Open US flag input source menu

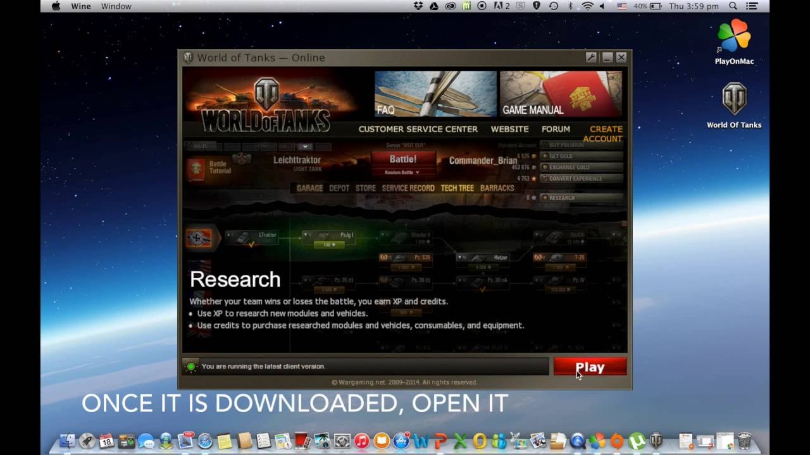pyautogui.click(x=621, y=6)
